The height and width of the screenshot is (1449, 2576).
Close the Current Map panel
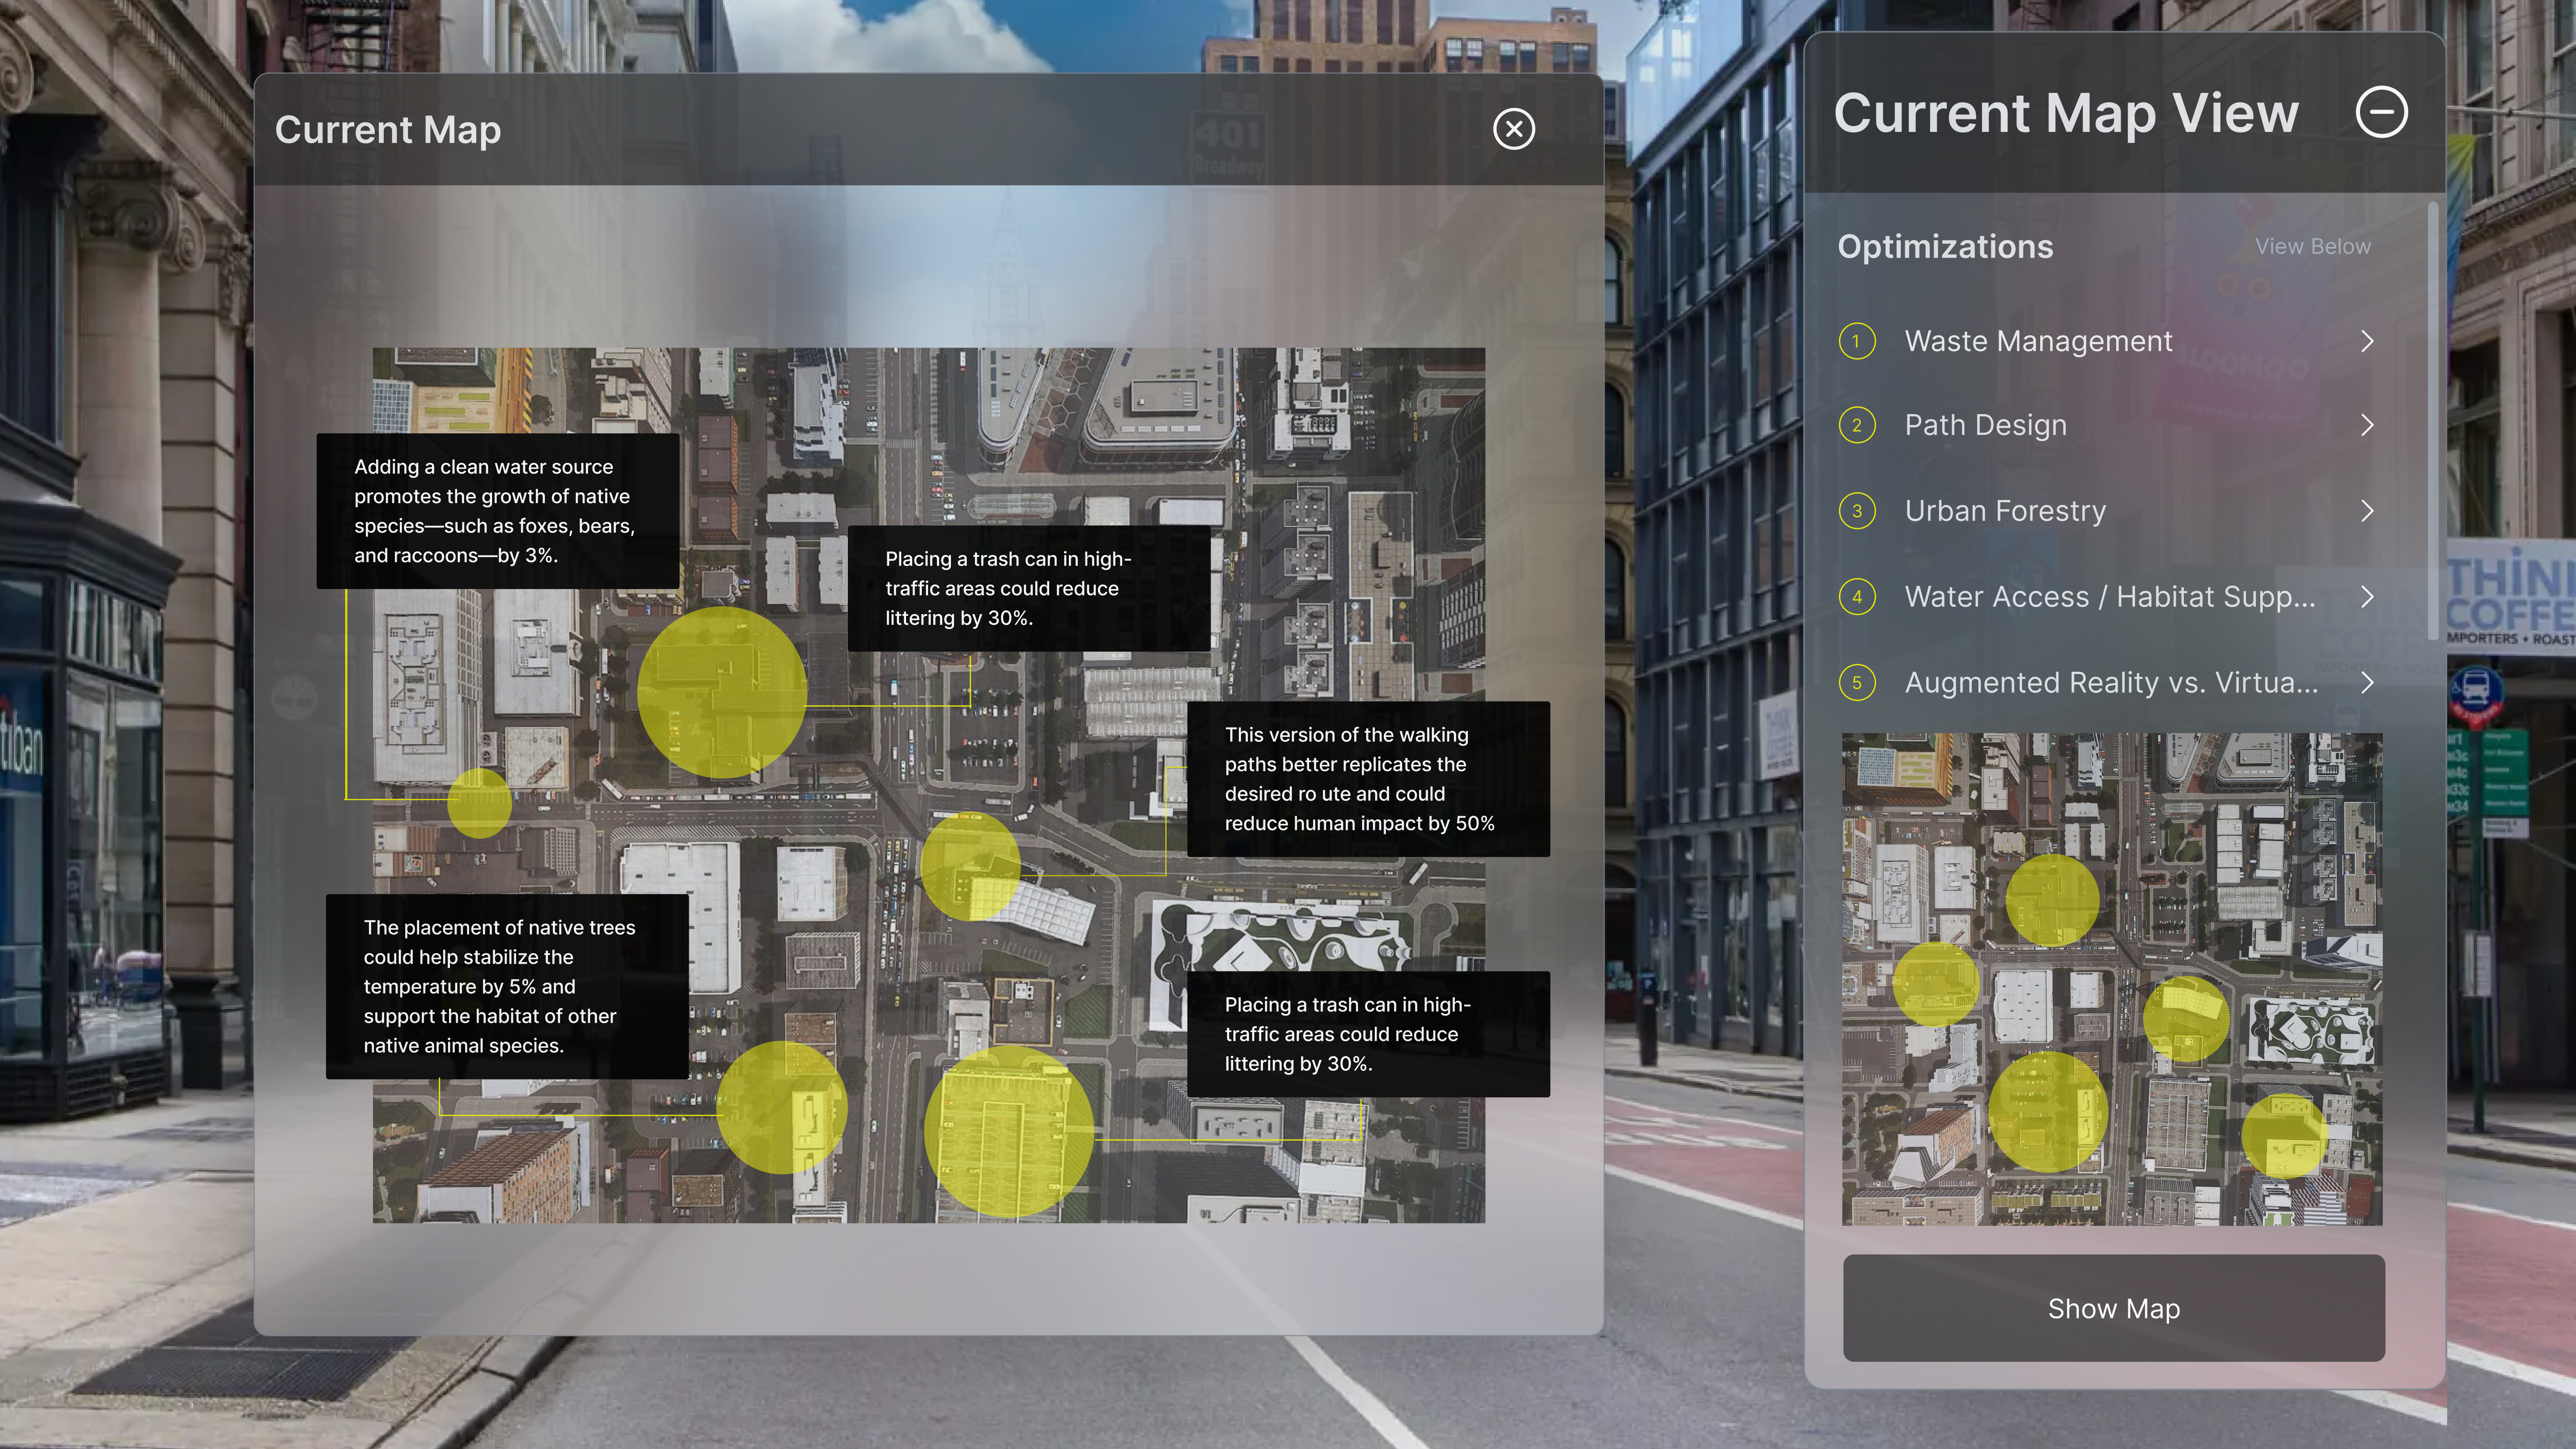click(1514, 129)
